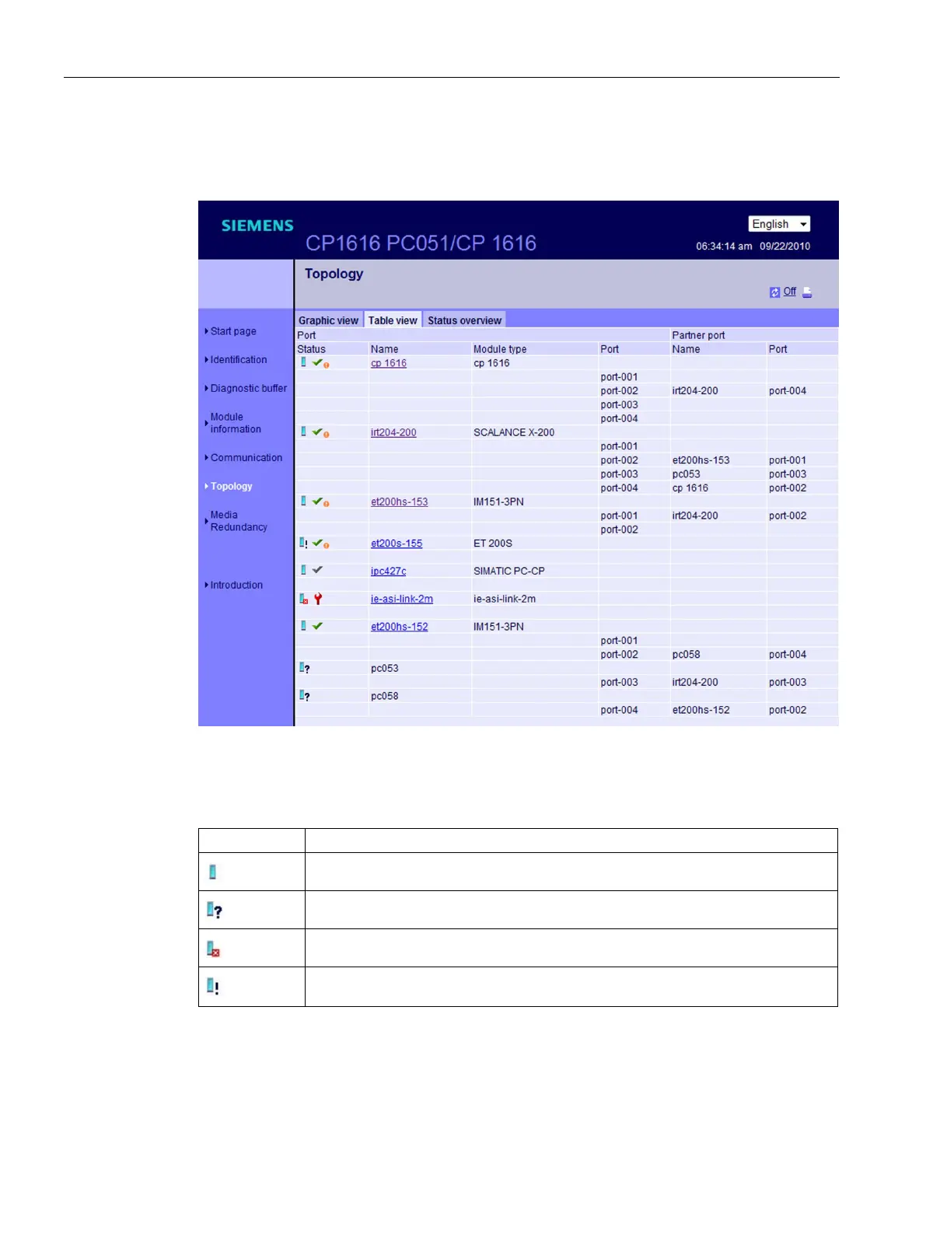
Task: Click the deactivated device icon in the ie-asi-link-2m row
Action: coord(304,599)
